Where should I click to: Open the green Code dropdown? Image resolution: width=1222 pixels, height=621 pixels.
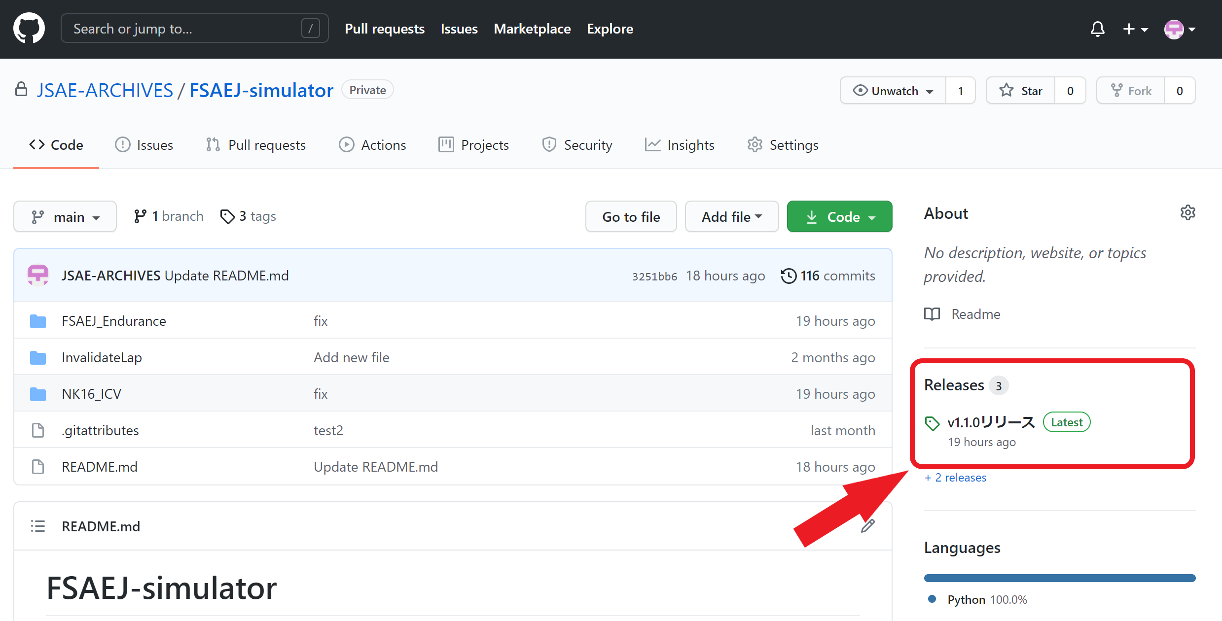(839, 217)
